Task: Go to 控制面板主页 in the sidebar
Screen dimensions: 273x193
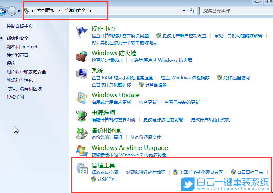Action: click(20, 26)
